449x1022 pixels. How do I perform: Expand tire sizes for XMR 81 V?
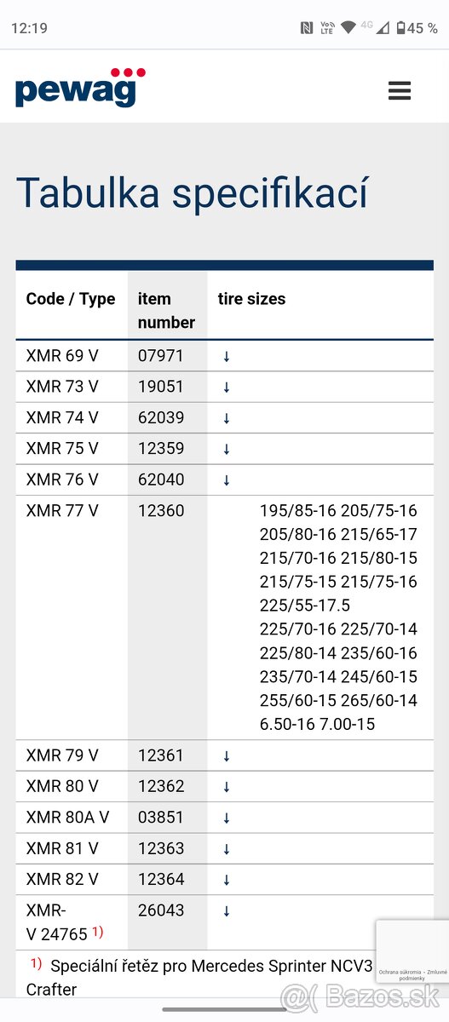[227, 849]
